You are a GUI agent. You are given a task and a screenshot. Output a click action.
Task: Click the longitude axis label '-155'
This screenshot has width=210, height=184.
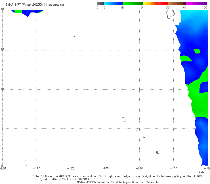(x=174, y=168)
